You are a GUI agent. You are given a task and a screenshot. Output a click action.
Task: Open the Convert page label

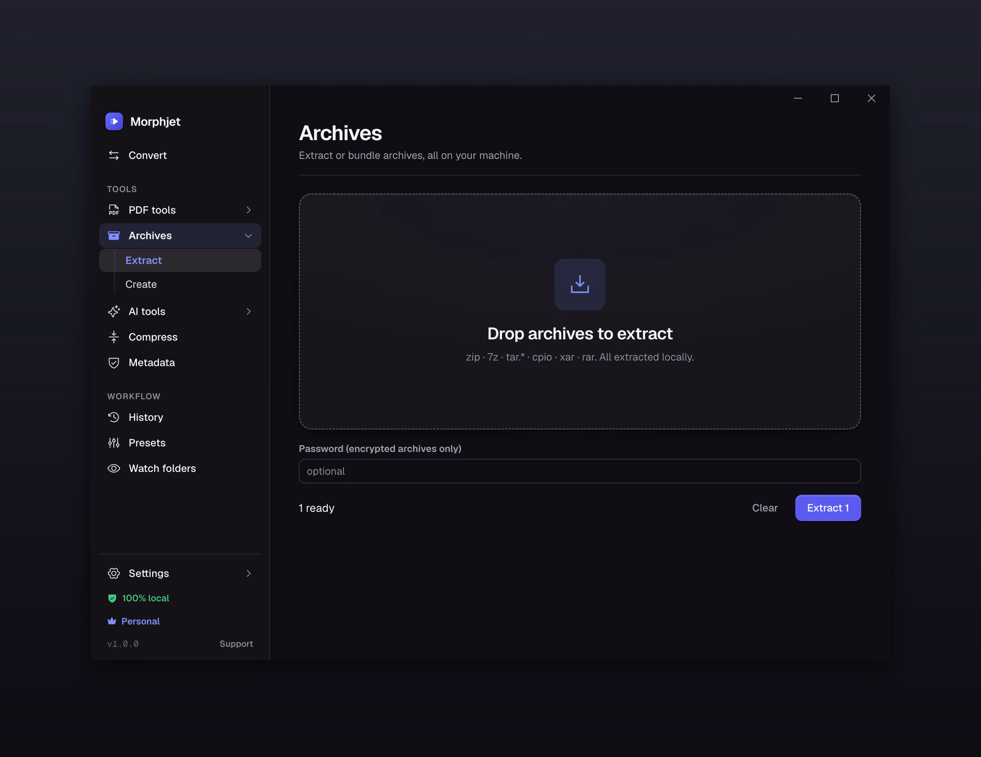click(148, 155)
